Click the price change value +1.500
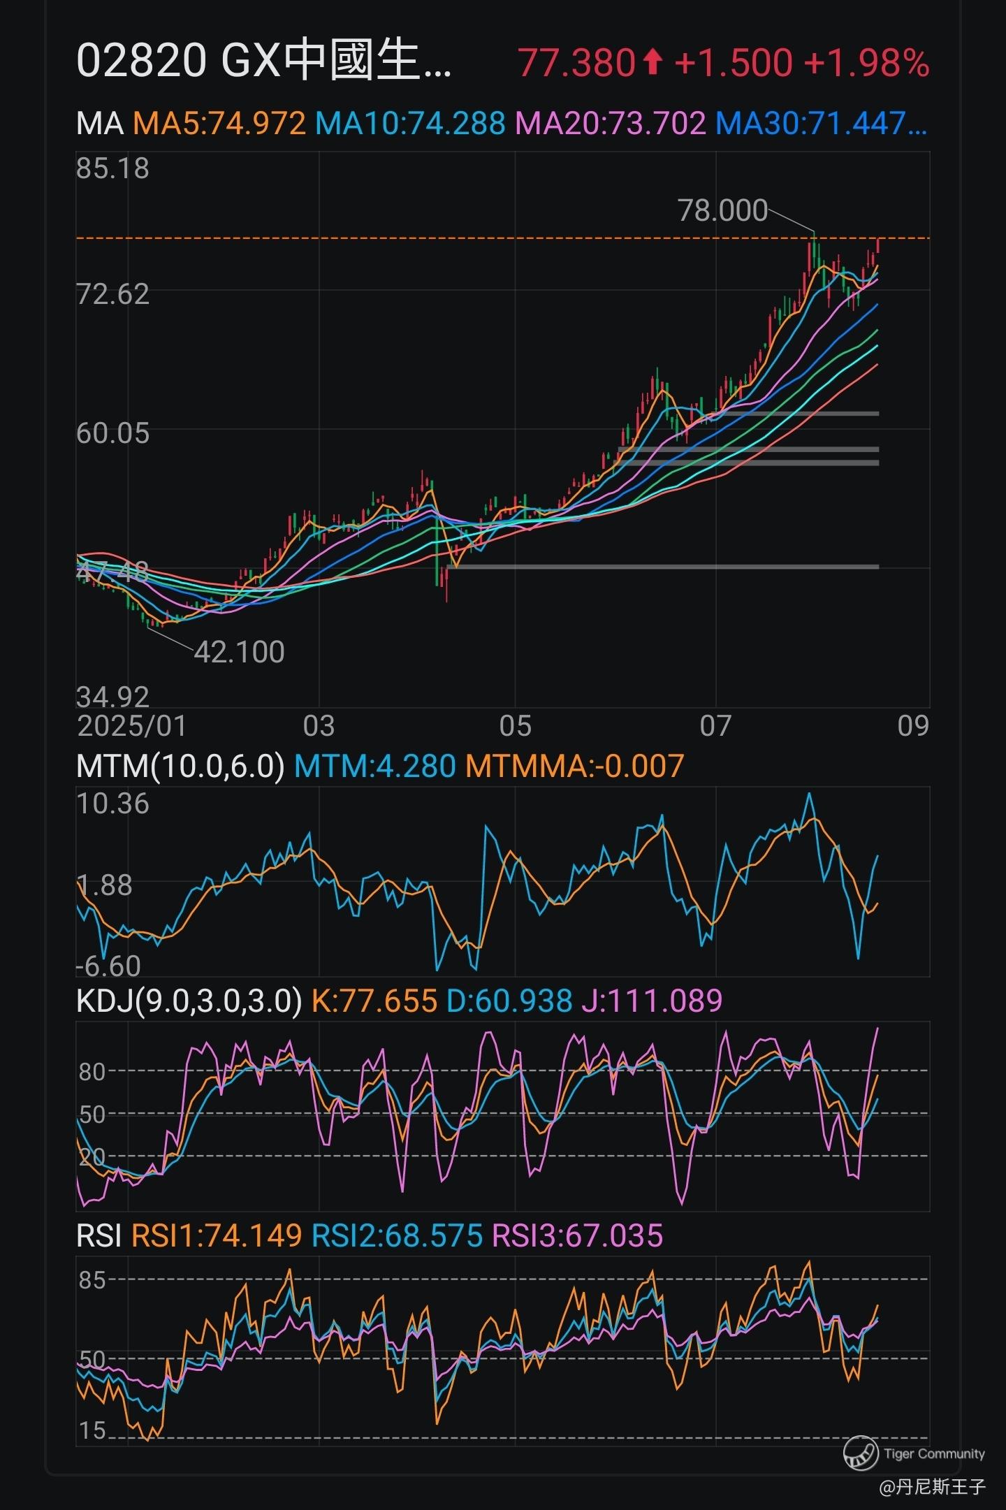Viewport: 1006px width, 1510px height. (x=734, y=62)
